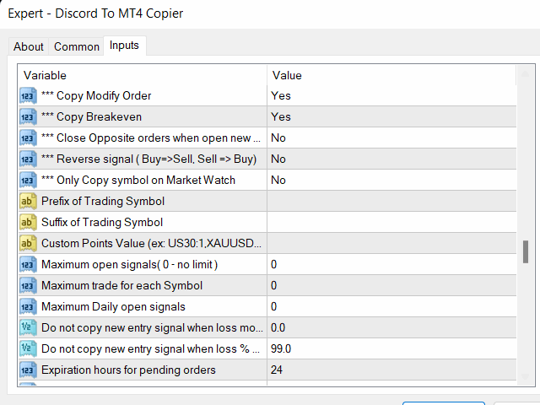Select the Inputs tab

tap(124, 46)
